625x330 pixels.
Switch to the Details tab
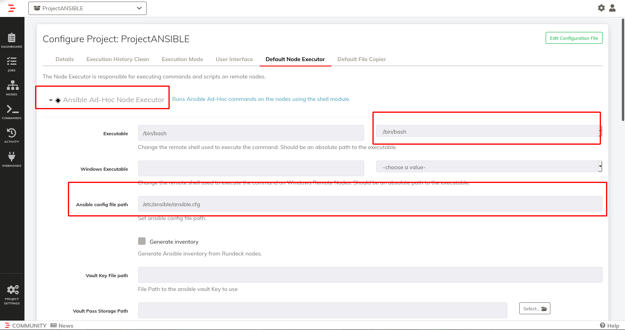click(x=65, y=59)
